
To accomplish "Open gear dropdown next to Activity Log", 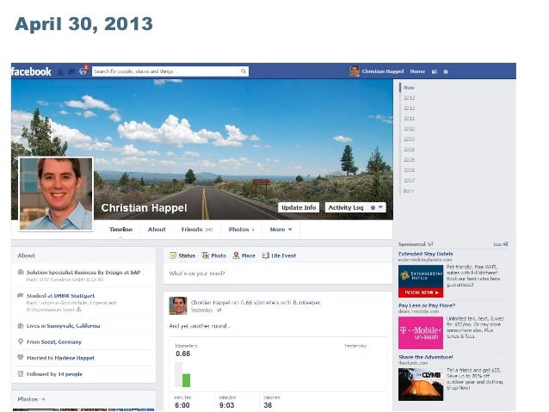I will [x=376, y=207].
